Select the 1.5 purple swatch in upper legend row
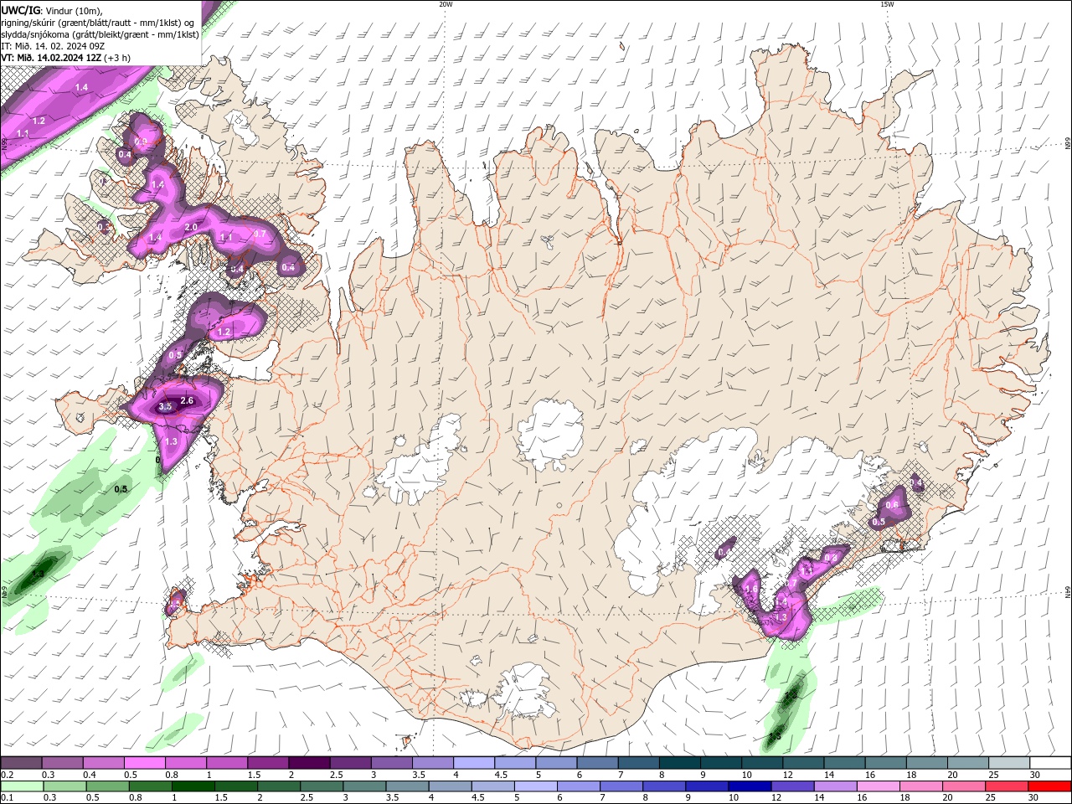Screen dimensions: 1072x804 point(268,762)
